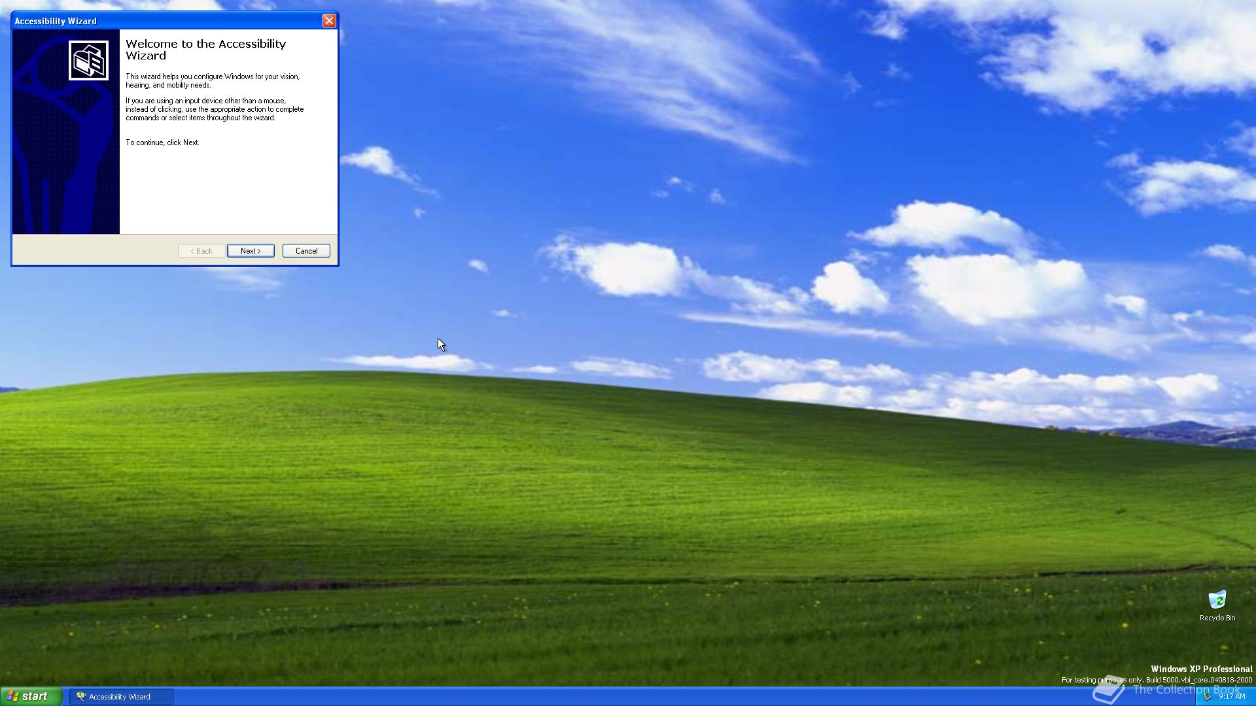Click an empty area of the taskbar
This screenshot has width=1256, height=706.
pyautogui.click(x=589, y=697)
